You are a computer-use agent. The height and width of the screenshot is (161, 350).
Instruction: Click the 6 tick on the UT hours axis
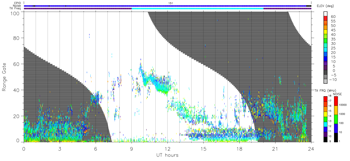coord(95,149)
